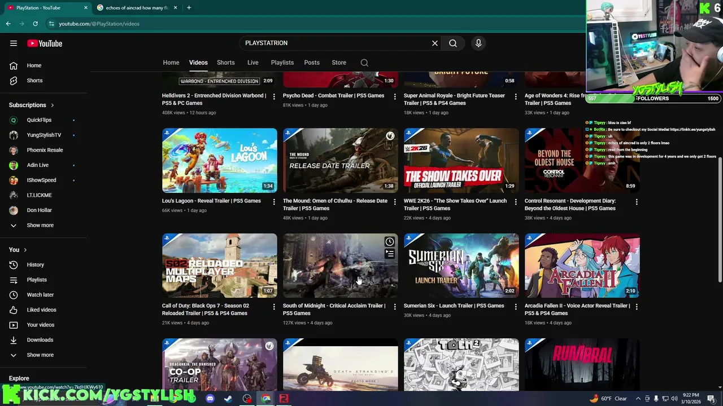Image resolution: width=723 pixels, height=406 pixels.
Task: Play the WWE 2K26 trailer thumbnail
Action: [461, 161]
